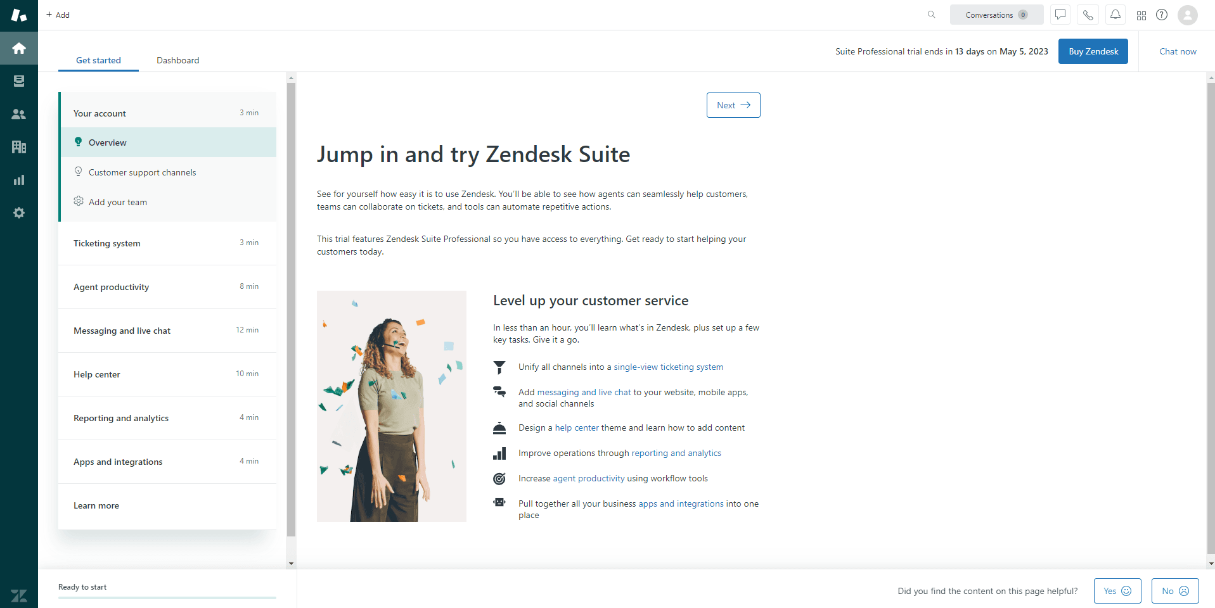Open the Views icon in sidebar
Screen dimensions: 1215x608
(x=19, y=81)
